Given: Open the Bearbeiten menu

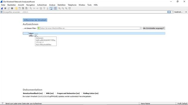Looking at the screenshot, I should pos(11,5).
